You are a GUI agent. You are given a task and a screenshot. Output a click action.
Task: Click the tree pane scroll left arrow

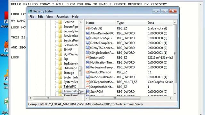pyautogui.click(x=30, y=98)
